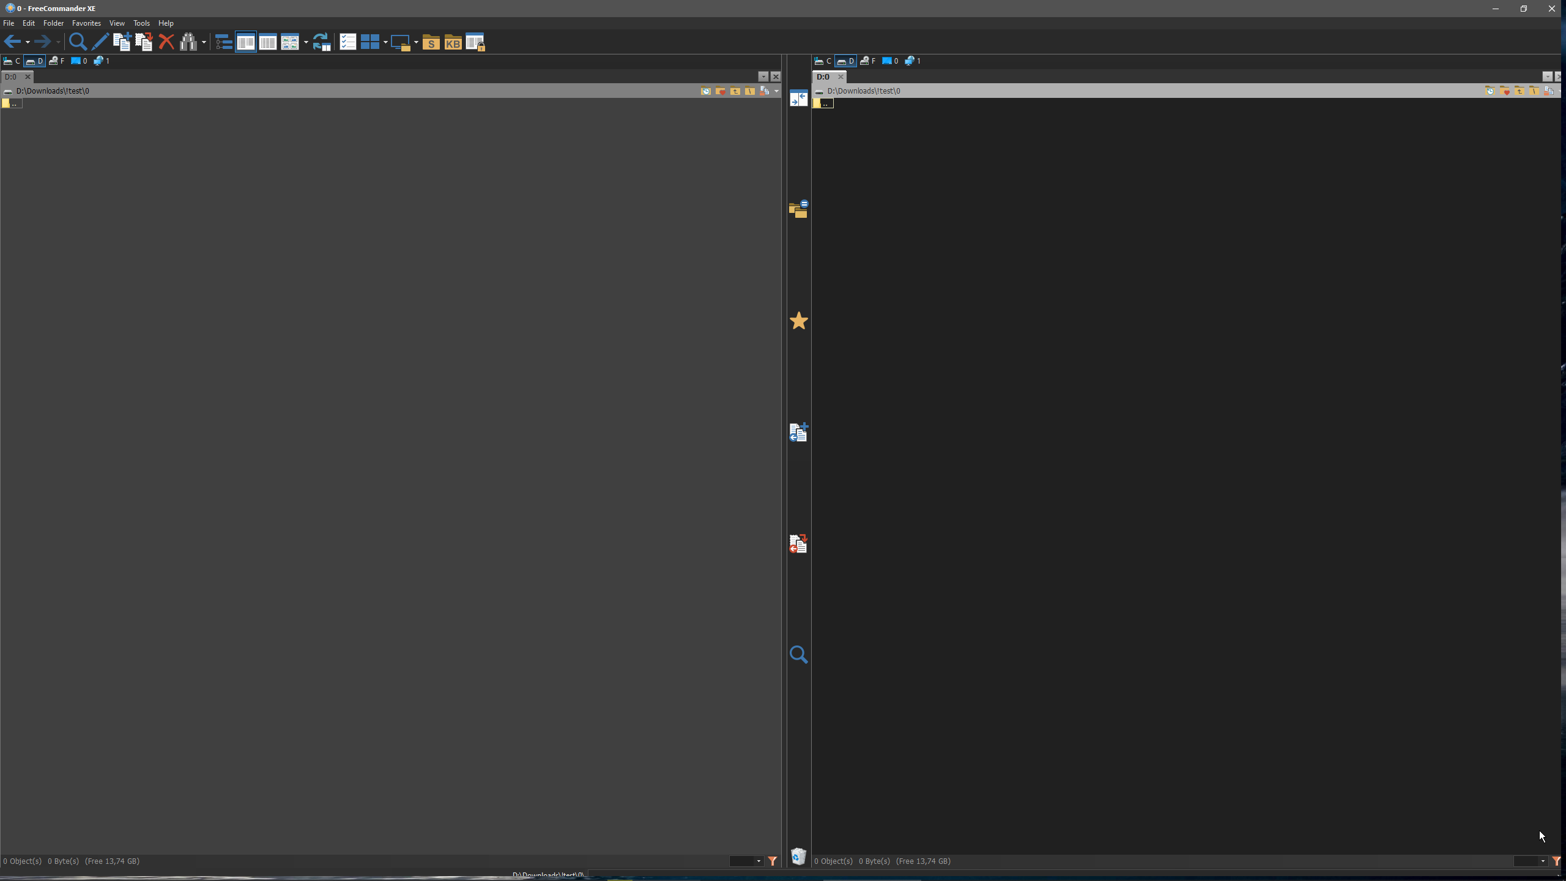
Task: Select the right panel D:0 tab
Action: point(823,76)
